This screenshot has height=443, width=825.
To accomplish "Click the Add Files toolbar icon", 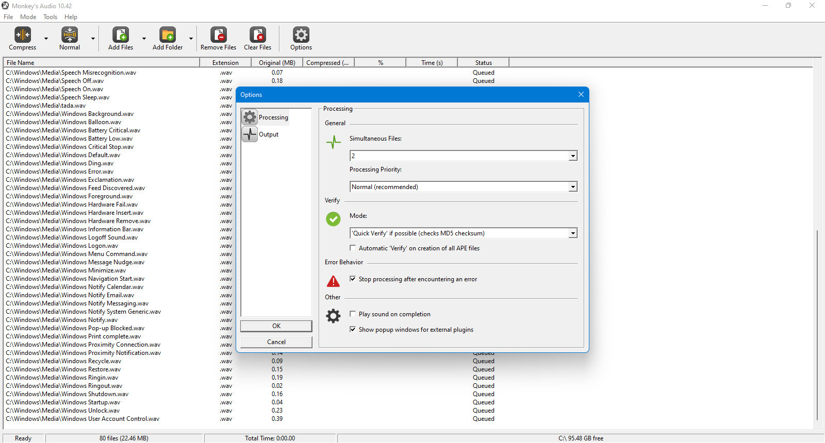I will click(x=121, y=35).
